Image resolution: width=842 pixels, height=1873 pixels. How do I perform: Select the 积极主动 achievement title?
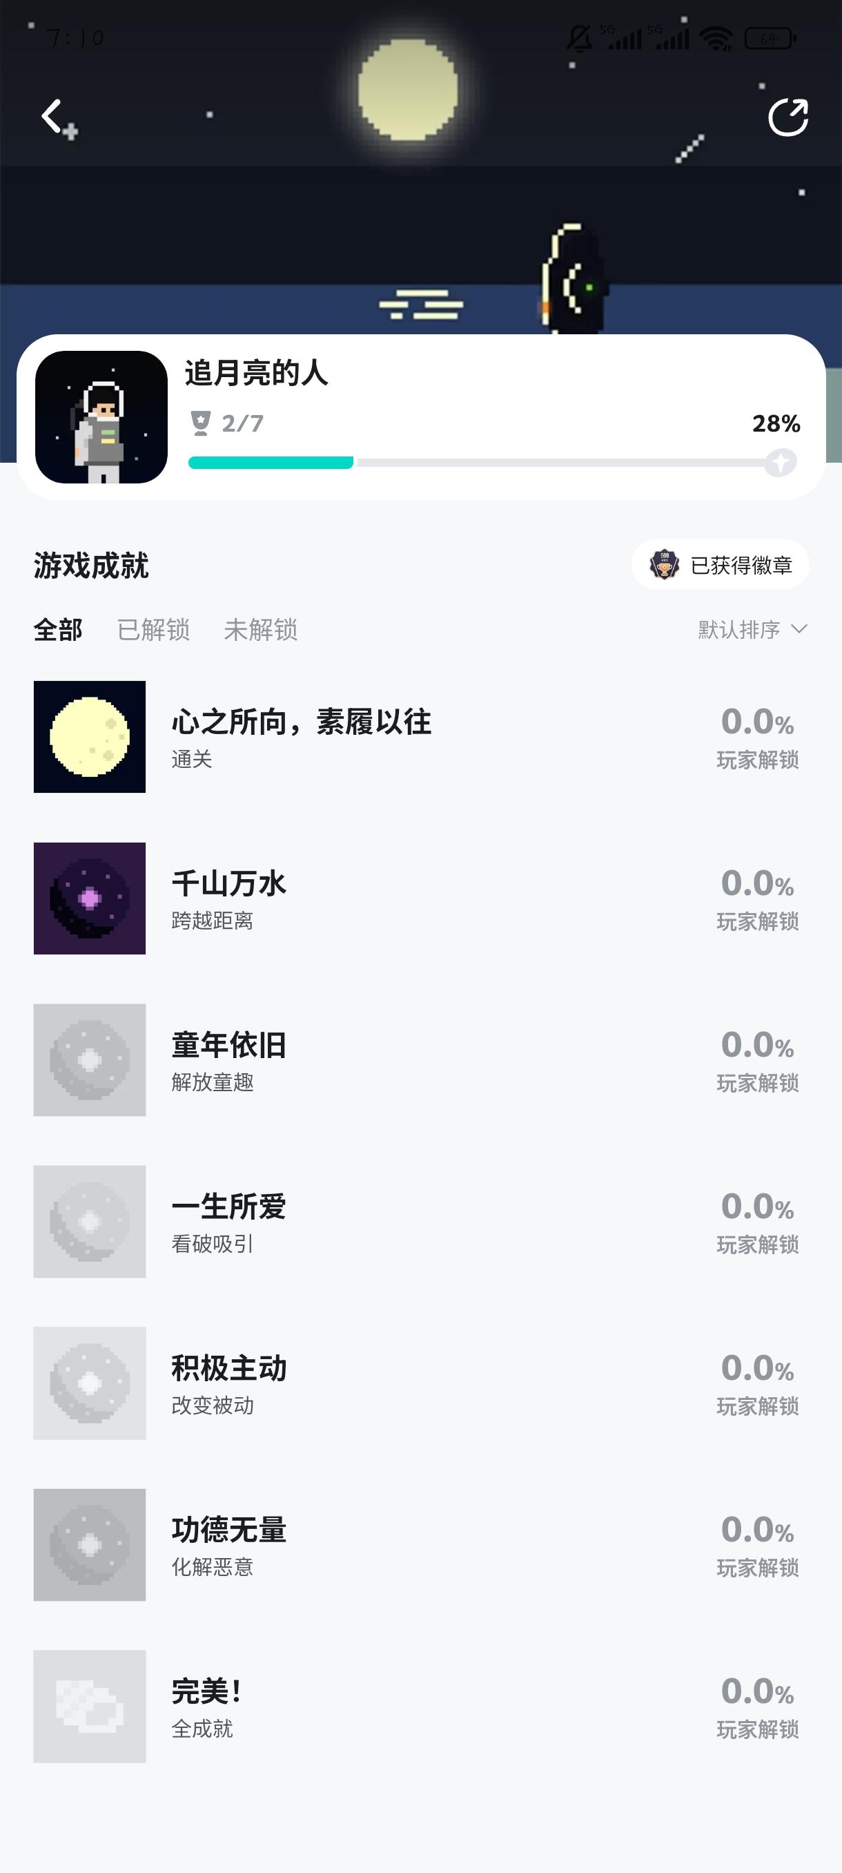click(x=229, y=1368)
